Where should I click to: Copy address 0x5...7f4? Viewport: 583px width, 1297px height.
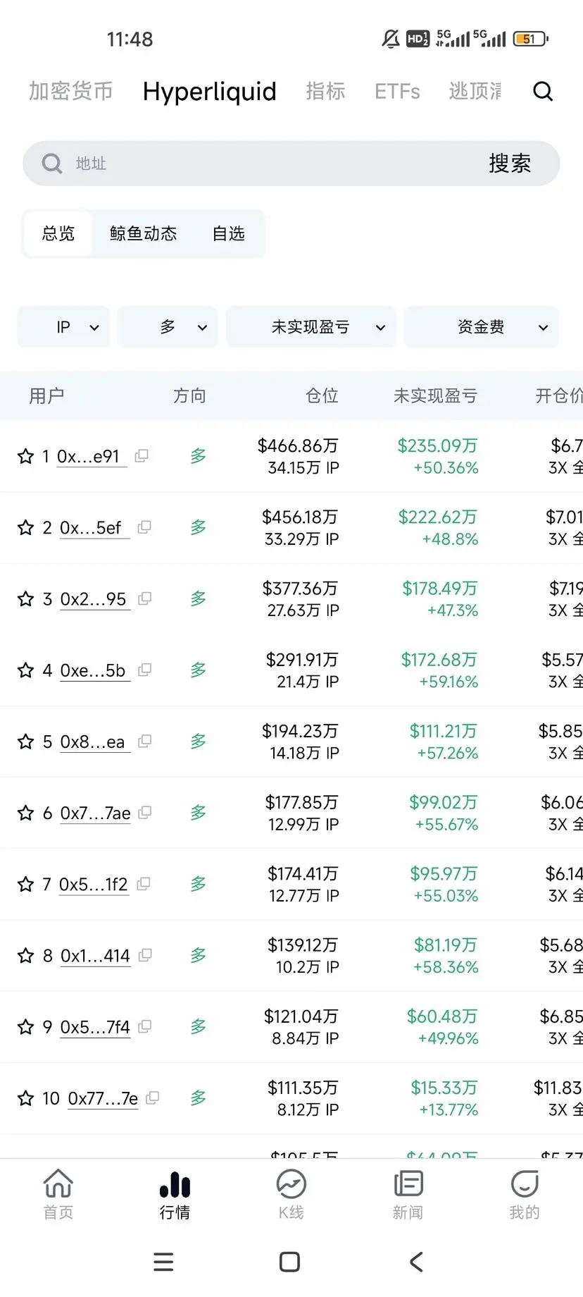[145, 1026]
